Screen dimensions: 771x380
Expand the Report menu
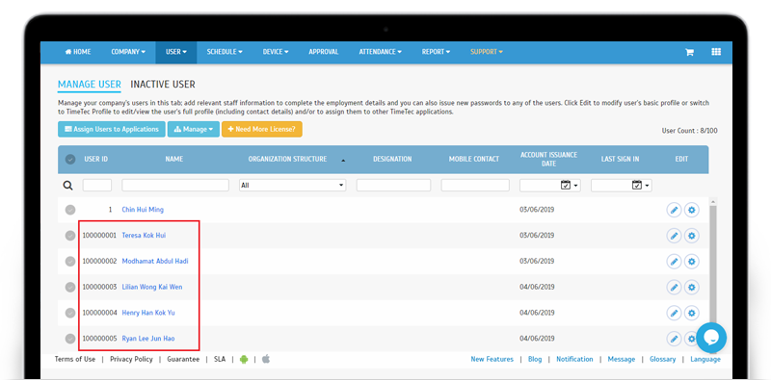[x=437, y=52]
